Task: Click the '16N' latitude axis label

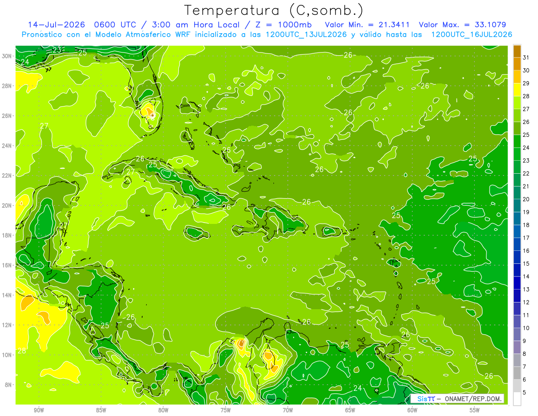Action: [8, 265]
